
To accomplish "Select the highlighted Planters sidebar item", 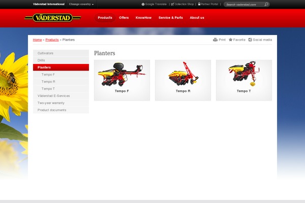I will click(61, 67).
